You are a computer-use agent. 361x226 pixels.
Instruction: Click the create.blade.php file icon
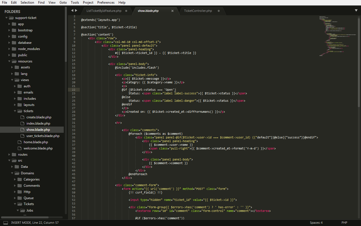(x=23, y=117)
